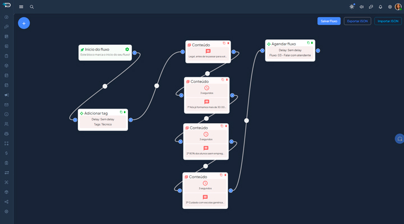Image resolution: width=404 pixels, height=224 pixels.
Task: Open the flow nodes icon in sidebar
Action: (x=6, y=143)
